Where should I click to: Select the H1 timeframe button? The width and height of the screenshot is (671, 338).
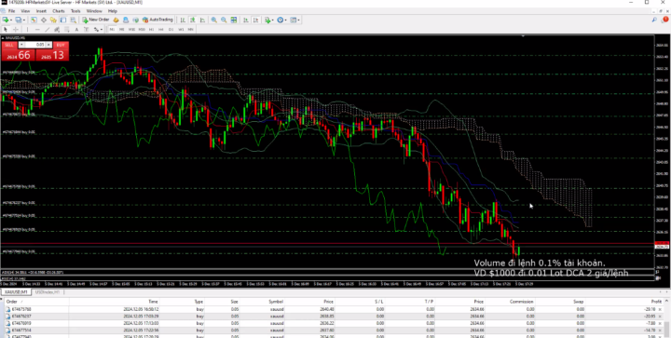(152, 30)
